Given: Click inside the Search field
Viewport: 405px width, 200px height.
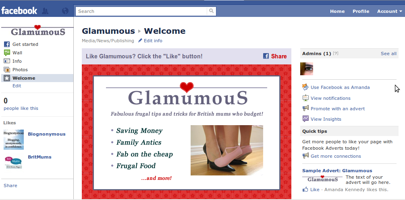Looking at the screenshot, I should [141, 11].
